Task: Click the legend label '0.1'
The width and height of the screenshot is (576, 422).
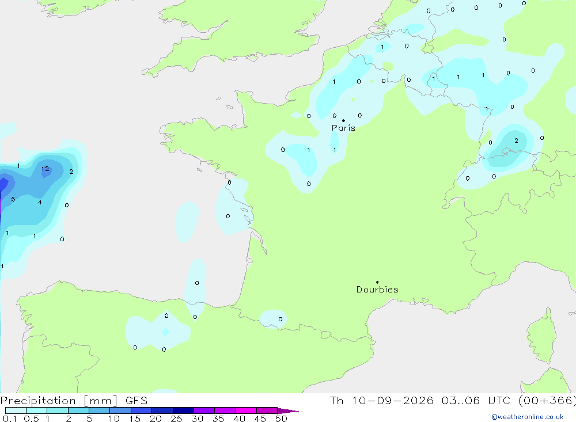Action: tap(10, 419)
